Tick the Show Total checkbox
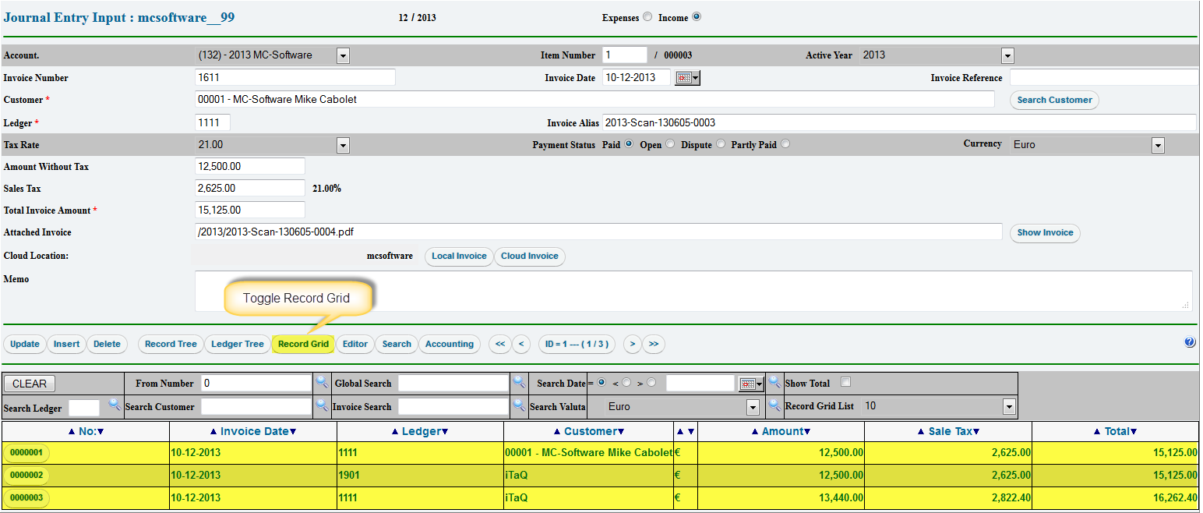The image size is (1203, 513). (846, 382)
